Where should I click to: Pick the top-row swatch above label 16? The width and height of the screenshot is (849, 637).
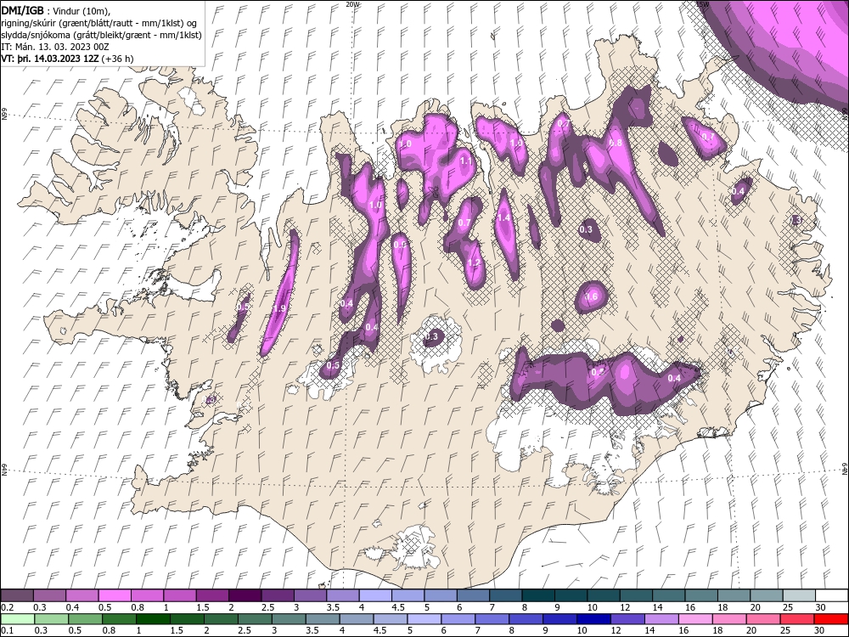702,595
